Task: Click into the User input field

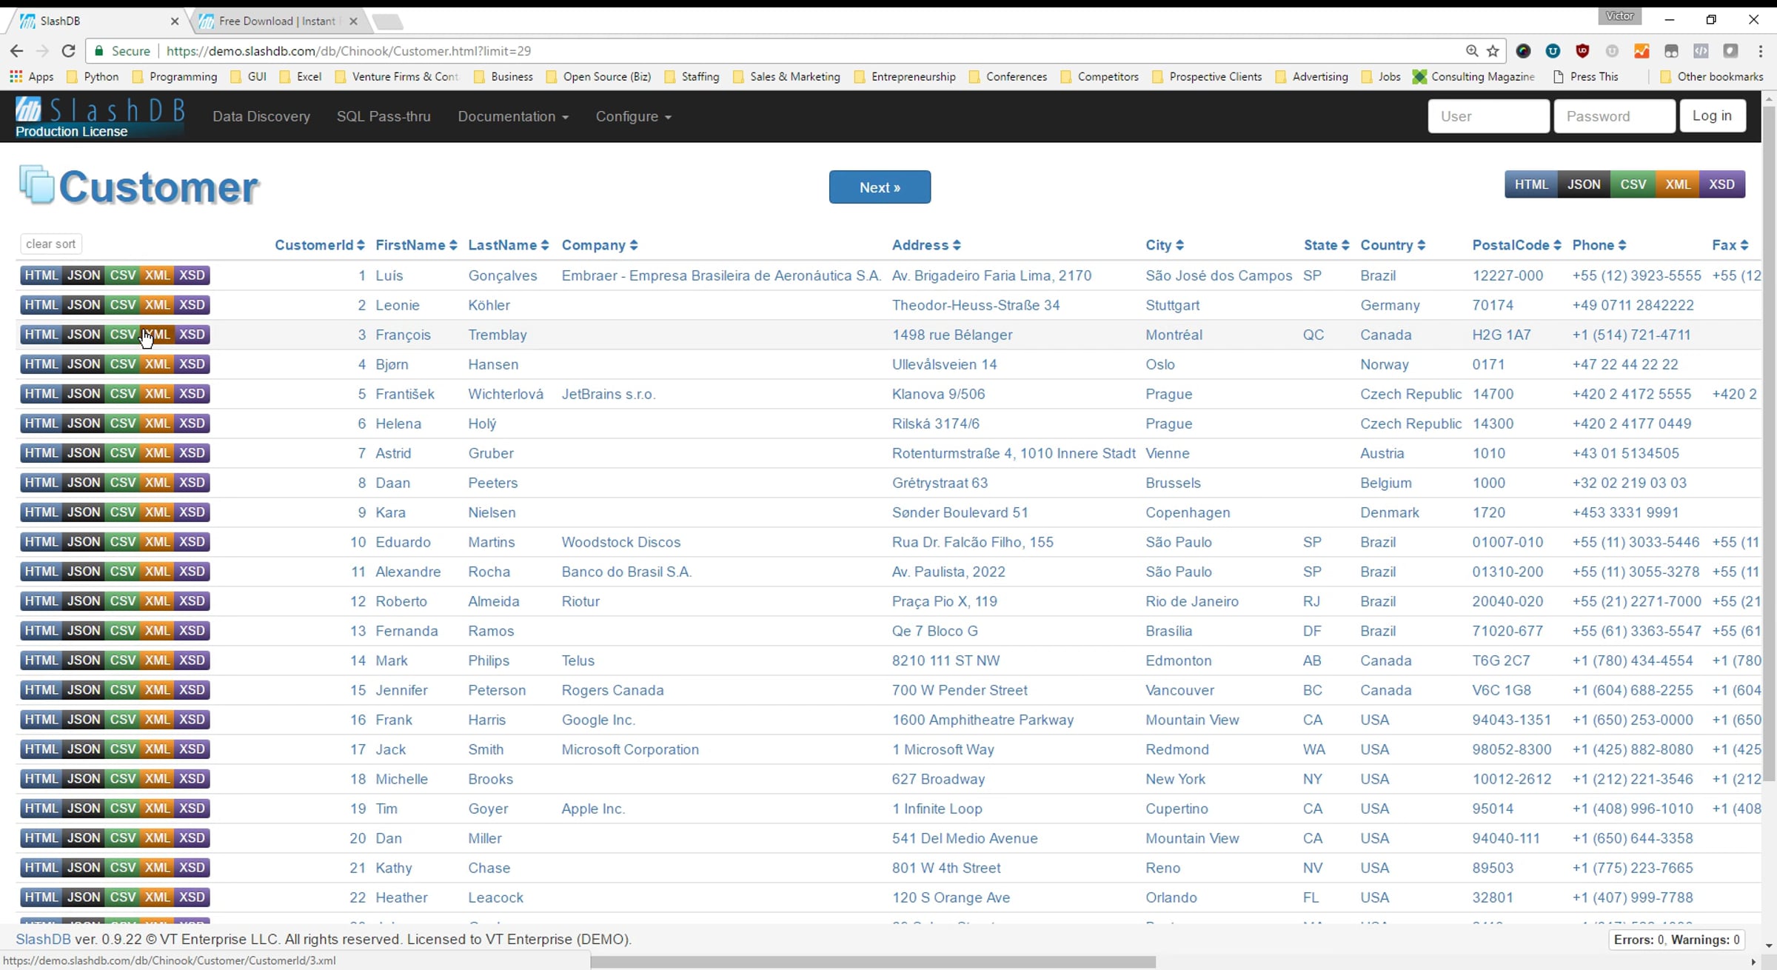Action: (x=1488, y=116)
